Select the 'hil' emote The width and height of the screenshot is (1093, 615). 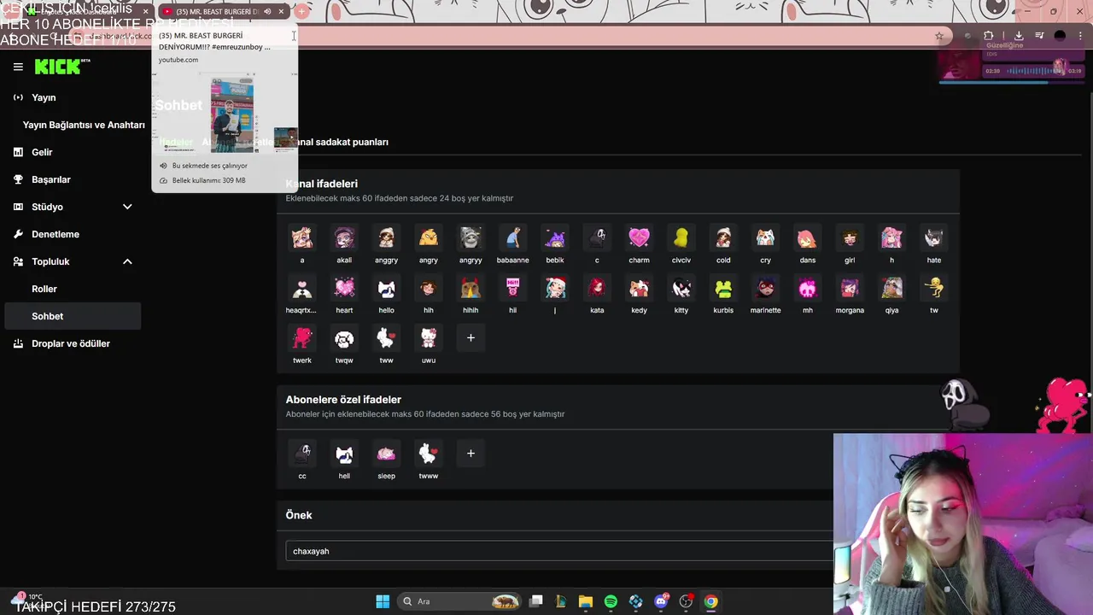click(512, 288)
